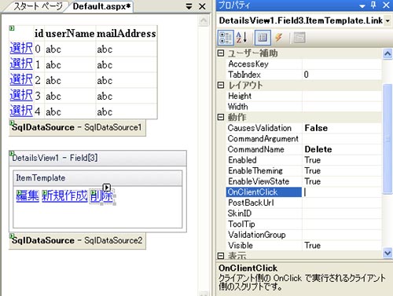393x296 pixels.
Task: Select the Default.aspx tab
Action: 101,6
